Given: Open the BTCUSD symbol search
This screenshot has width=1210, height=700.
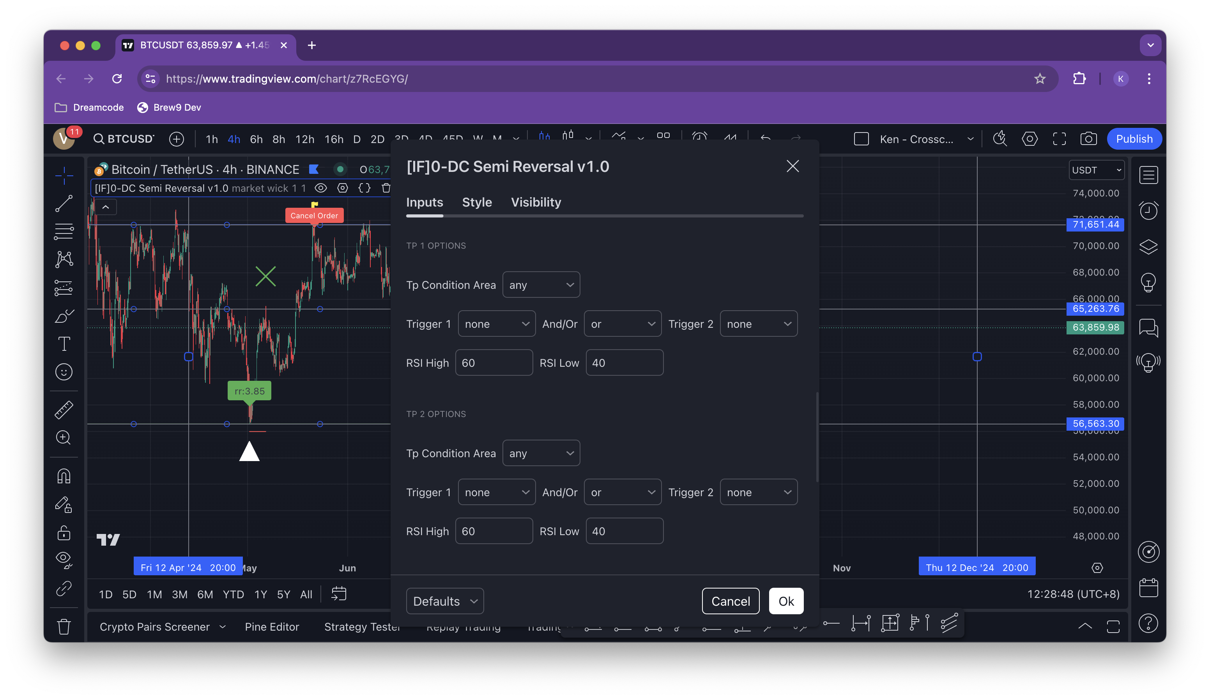Looking at the screenshot, I should [124, 139].
